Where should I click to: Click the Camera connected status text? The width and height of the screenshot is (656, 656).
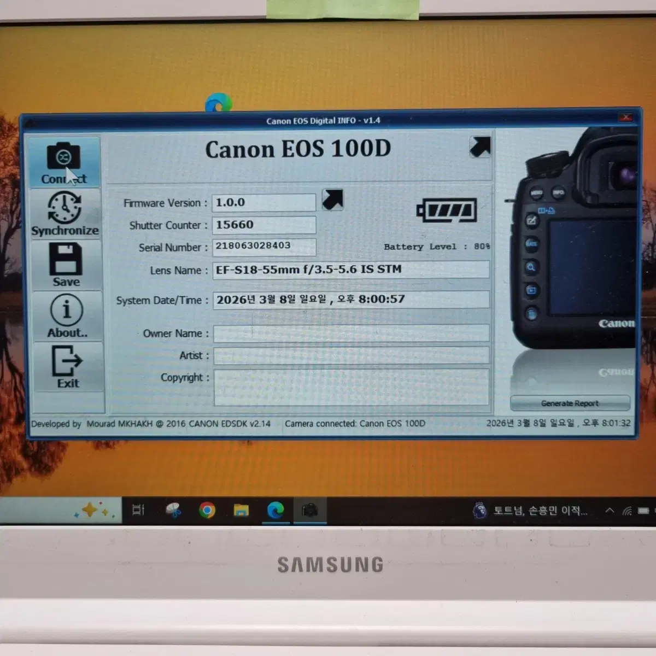click(x=355, y=424)
